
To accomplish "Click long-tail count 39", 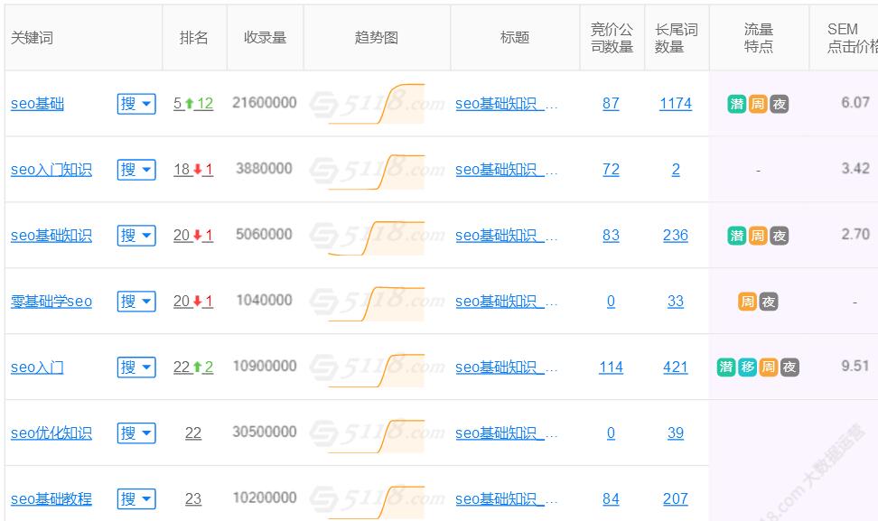I will click(676, 433).
